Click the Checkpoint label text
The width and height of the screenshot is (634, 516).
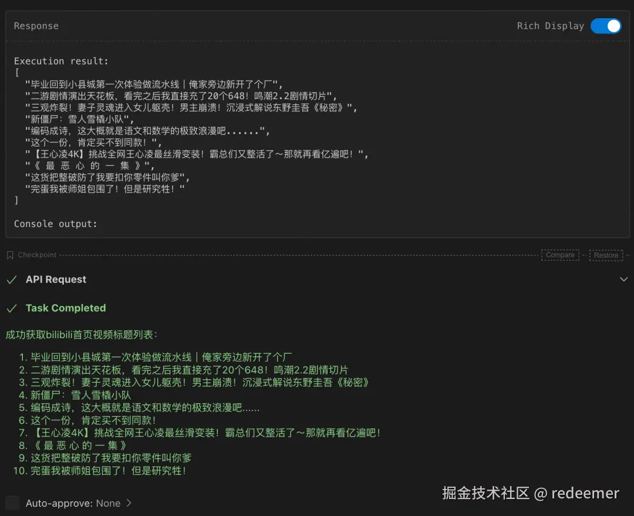(x=37, y=255)
